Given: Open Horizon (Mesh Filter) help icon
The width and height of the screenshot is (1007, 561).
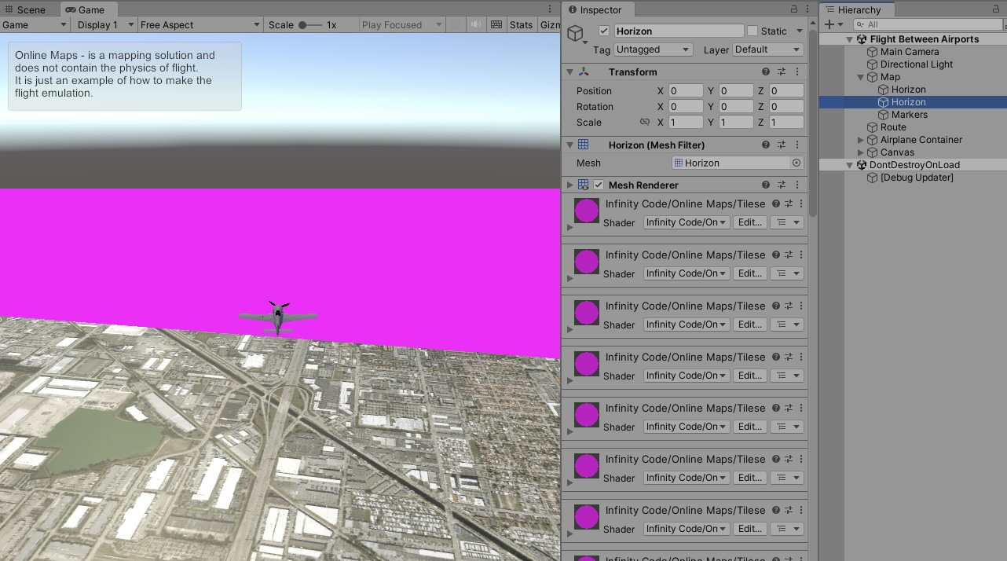Looking at the screenshot, I should tap(766, 145).
